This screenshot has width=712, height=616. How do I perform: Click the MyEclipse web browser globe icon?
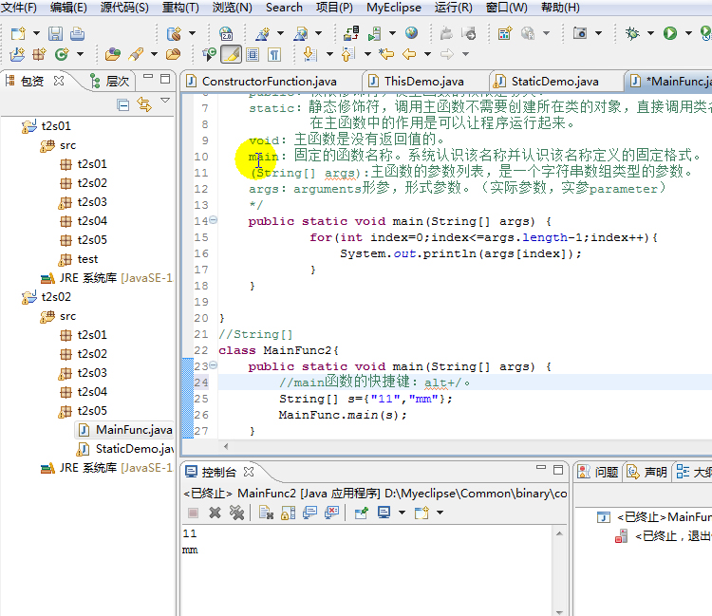pos(411,32)
